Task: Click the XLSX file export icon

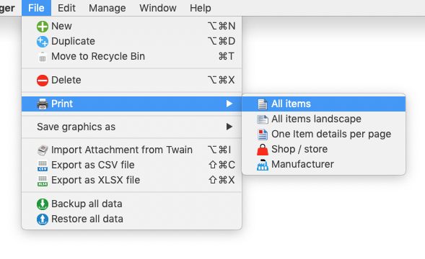Action: 43,181
